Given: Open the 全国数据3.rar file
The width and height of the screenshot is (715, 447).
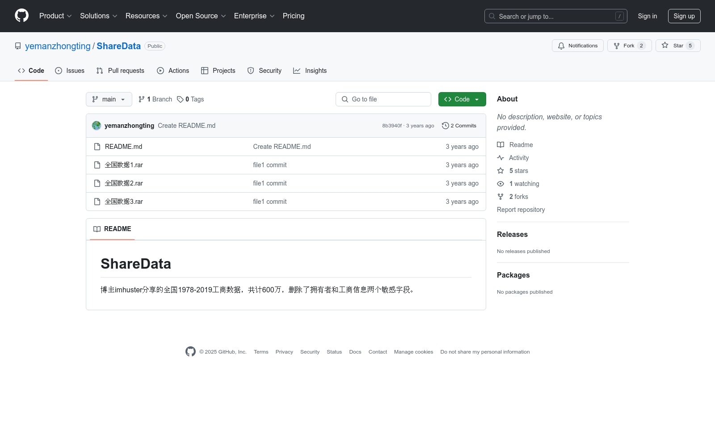Looking at the screenshot, I should coord(124,202).
